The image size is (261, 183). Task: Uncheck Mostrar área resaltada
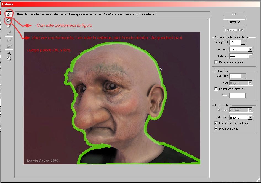216,123
